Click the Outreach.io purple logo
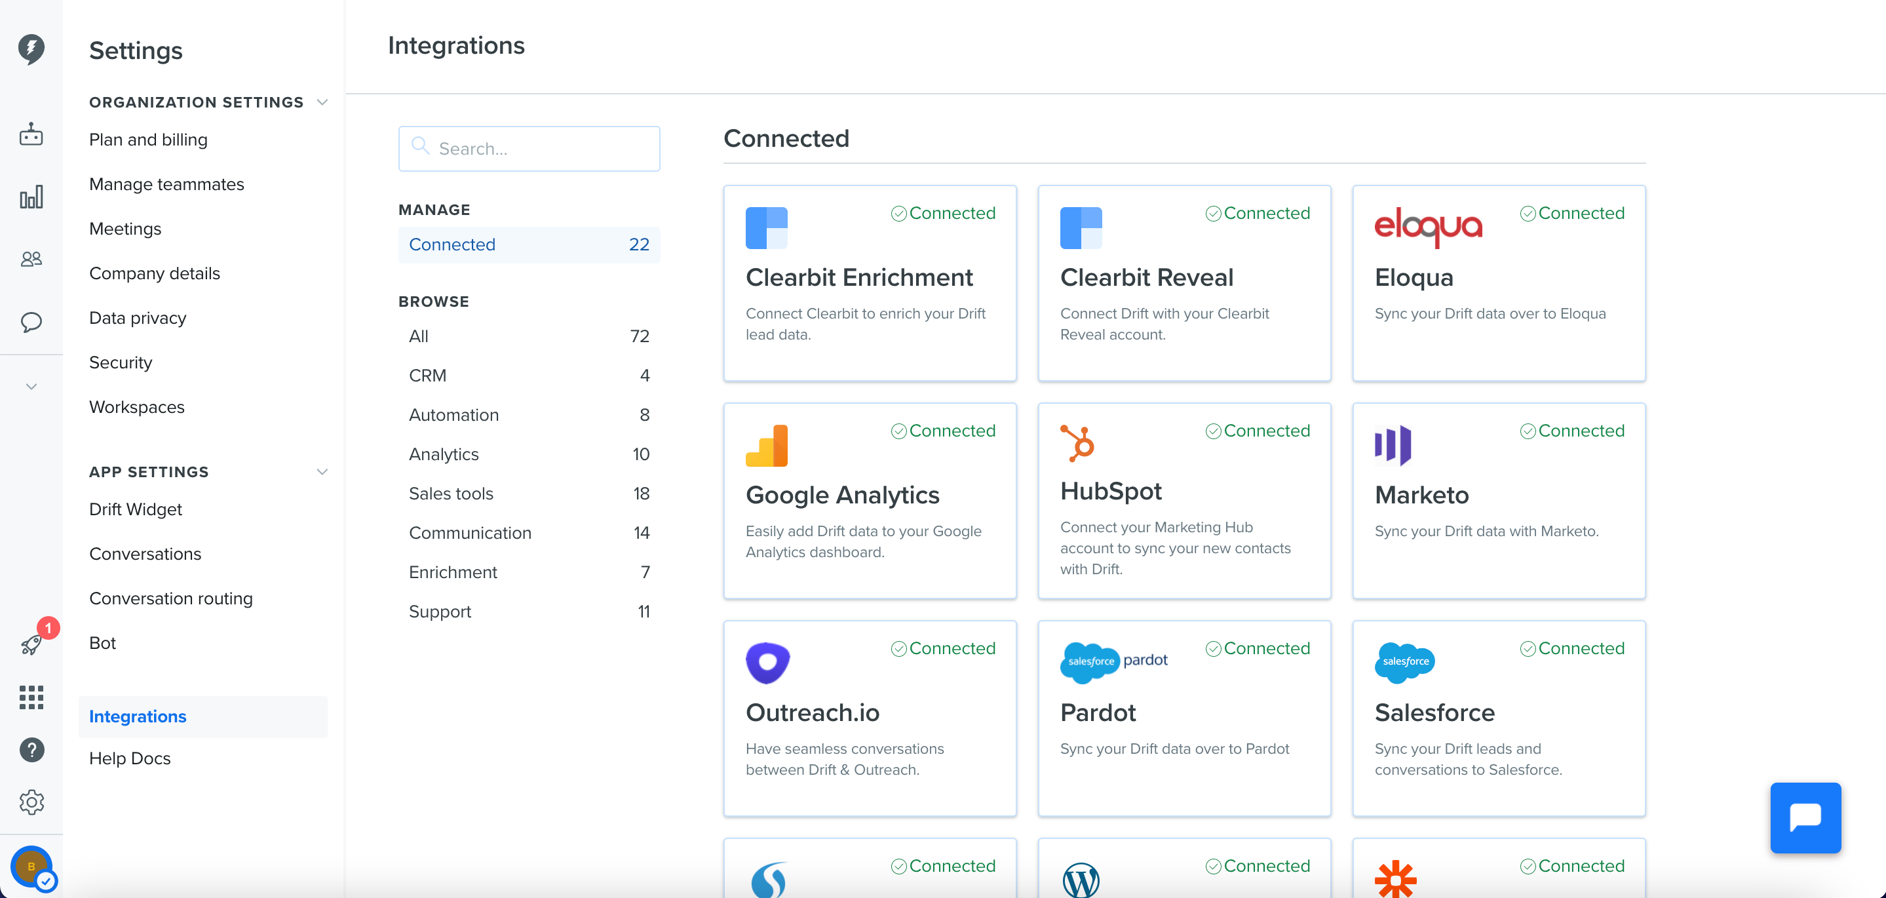The height and width of the screenshot is (898, 1886). point(767,663)
